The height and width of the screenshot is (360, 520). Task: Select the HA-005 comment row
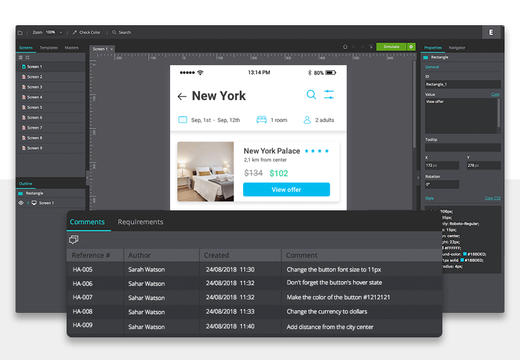click(x=254, y=270)
